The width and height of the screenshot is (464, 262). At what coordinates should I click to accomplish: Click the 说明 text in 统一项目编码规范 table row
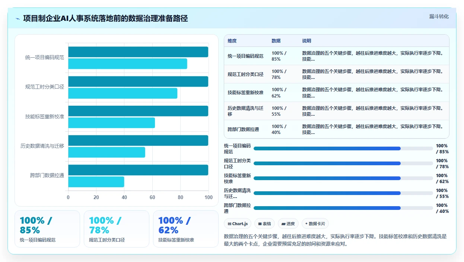[x=374, y=56]
